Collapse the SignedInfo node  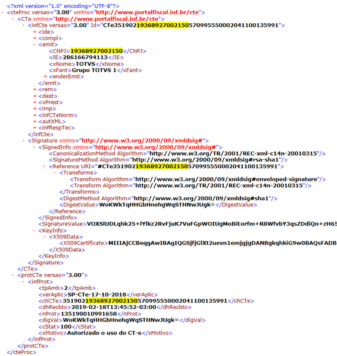(34, 147)
